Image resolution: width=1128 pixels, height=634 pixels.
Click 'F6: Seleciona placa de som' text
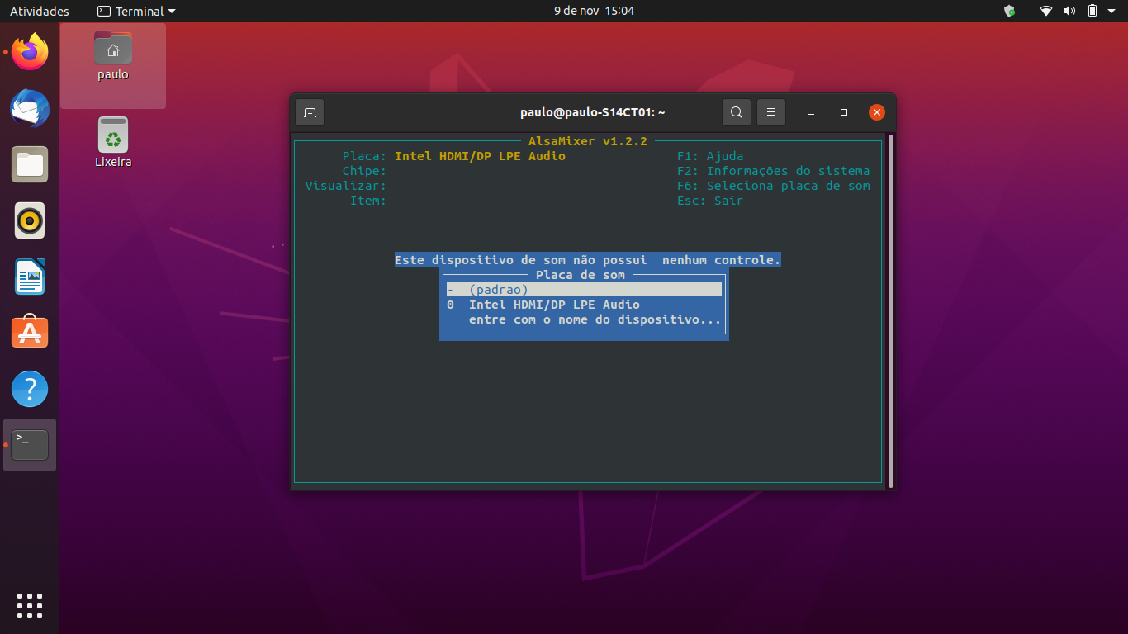[x=773, y=186]
